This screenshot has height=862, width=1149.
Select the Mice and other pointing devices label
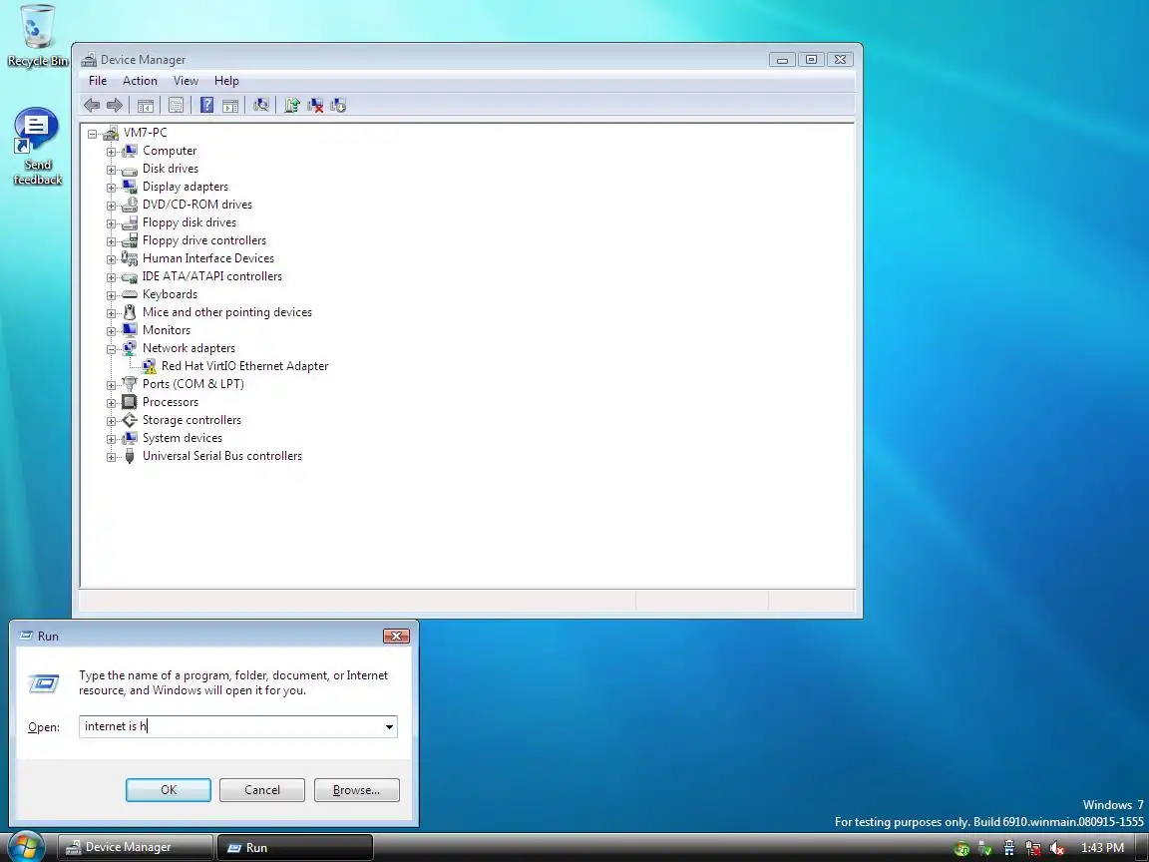[227, 312]
